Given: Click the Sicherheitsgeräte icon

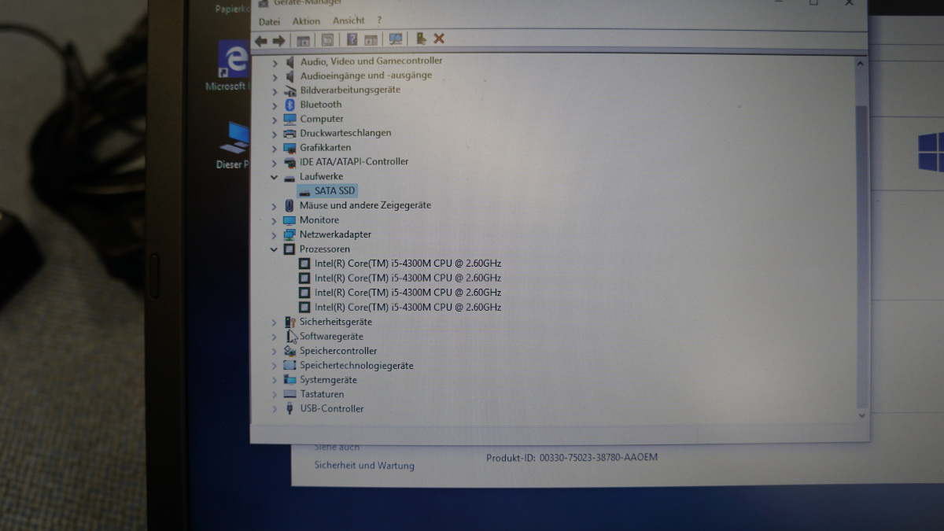Looking at the screenshot, I should pos(289,322).
